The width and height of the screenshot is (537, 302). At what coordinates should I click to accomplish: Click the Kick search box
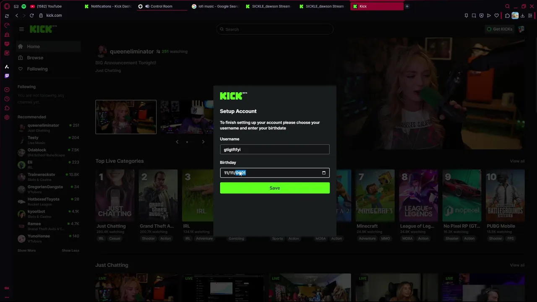tap(275, 29)
